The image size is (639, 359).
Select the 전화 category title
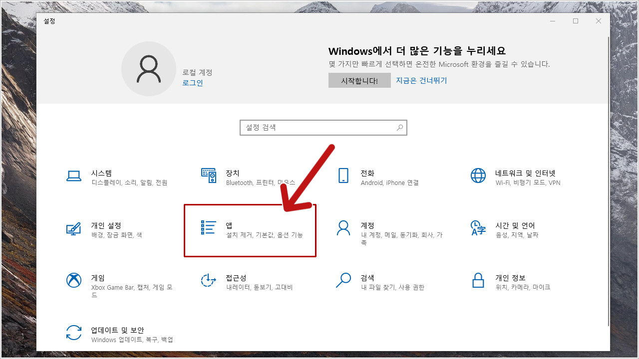[367, 173]
